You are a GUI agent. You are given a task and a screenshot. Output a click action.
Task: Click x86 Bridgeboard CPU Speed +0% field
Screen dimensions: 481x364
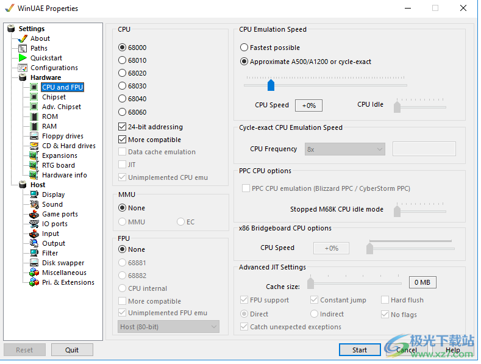[x=331, y=248]
